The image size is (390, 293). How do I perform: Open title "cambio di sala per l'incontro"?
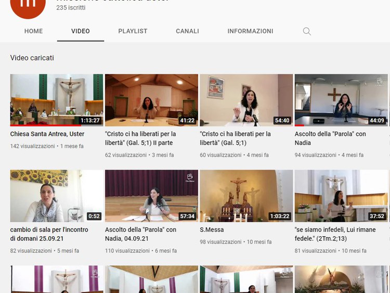click(49, 234)
